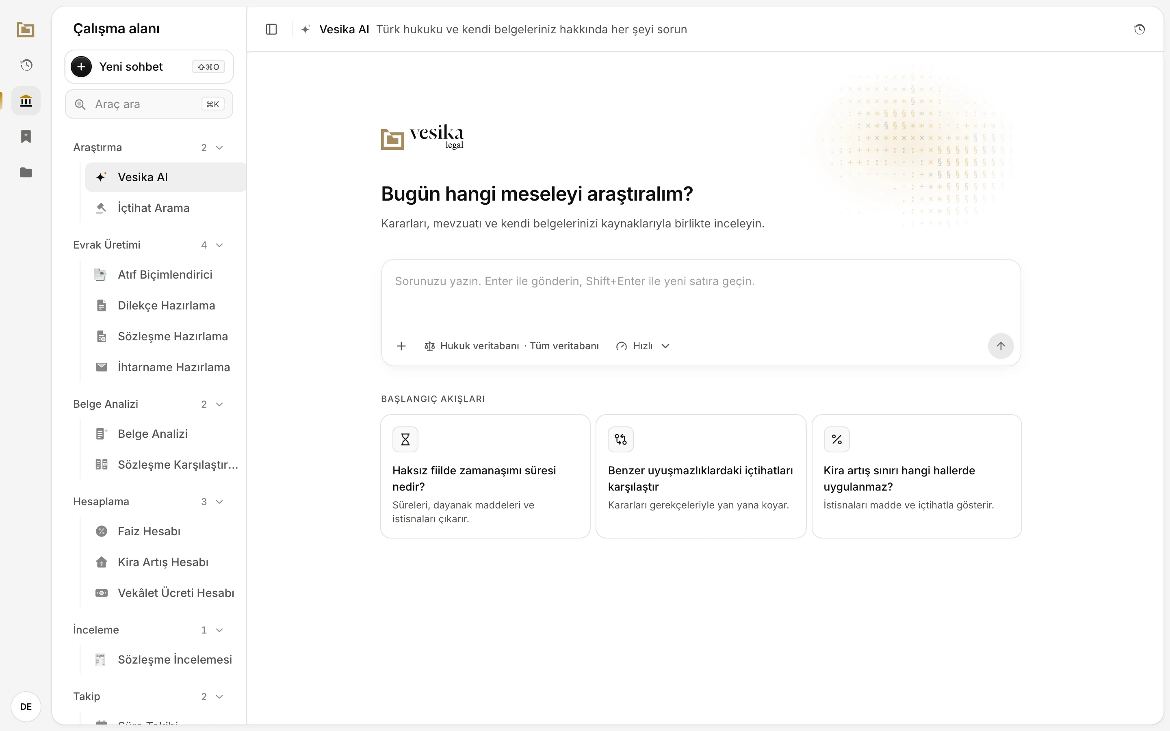Open the Belge Analizi tool item
The height and width of the screenshot is (731, 1170).
pos(165,434)
